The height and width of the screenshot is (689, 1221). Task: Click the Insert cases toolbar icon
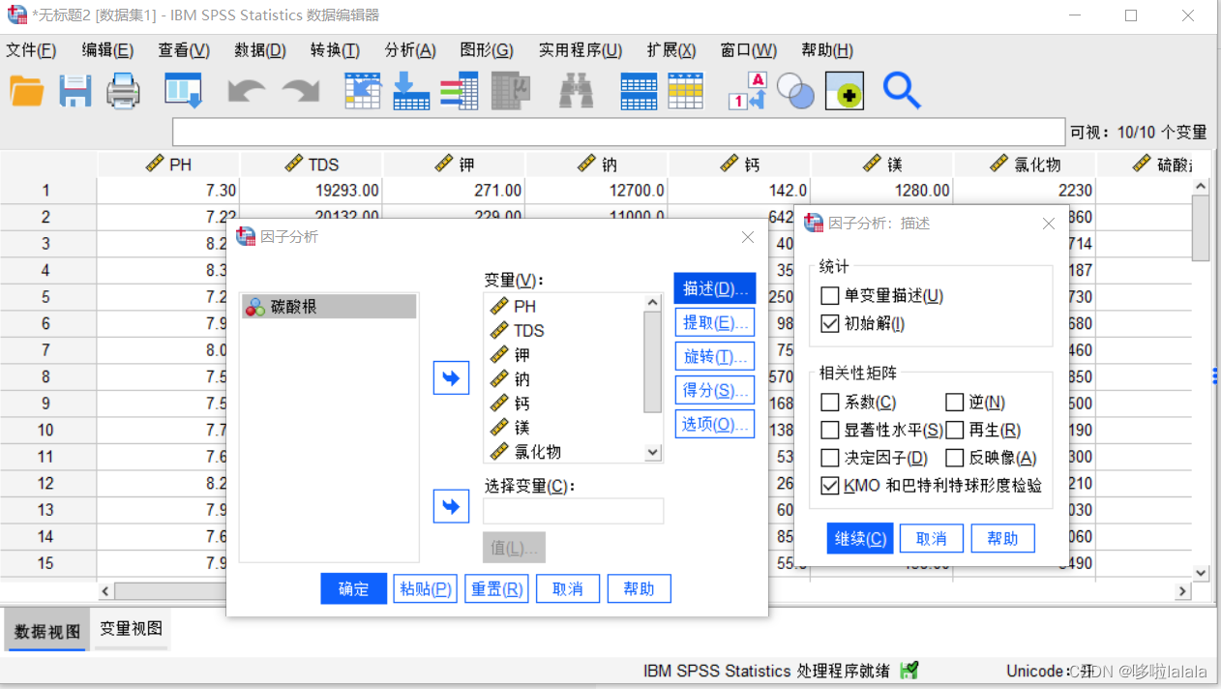pyautogui.click(x=639, y=92)
